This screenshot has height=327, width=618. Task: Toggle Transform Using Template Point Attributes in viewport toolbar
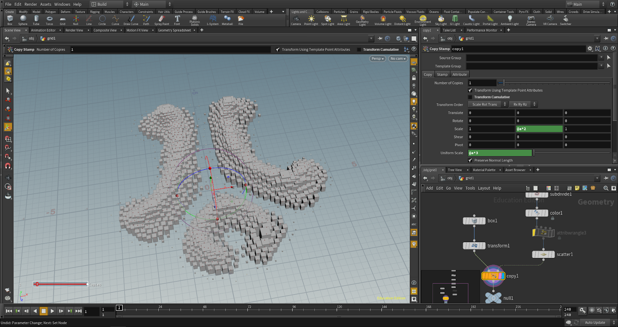click(278, 49)
